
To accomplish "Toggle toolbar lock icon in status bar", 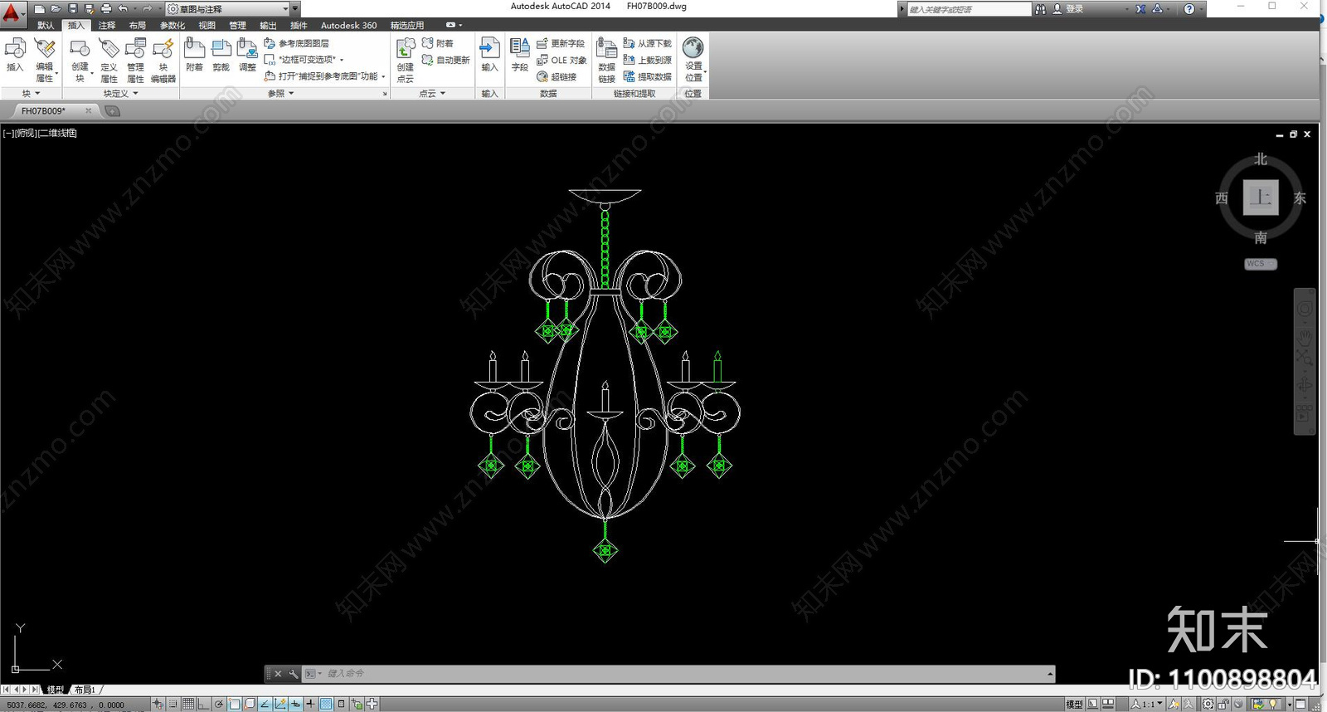I will click(x=1223, y=704).
